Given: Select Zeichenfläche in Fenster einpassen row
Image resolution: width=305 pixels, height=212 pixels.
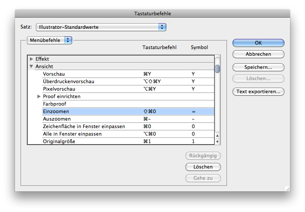Looking at the screenshot, I should pos(84,126).
